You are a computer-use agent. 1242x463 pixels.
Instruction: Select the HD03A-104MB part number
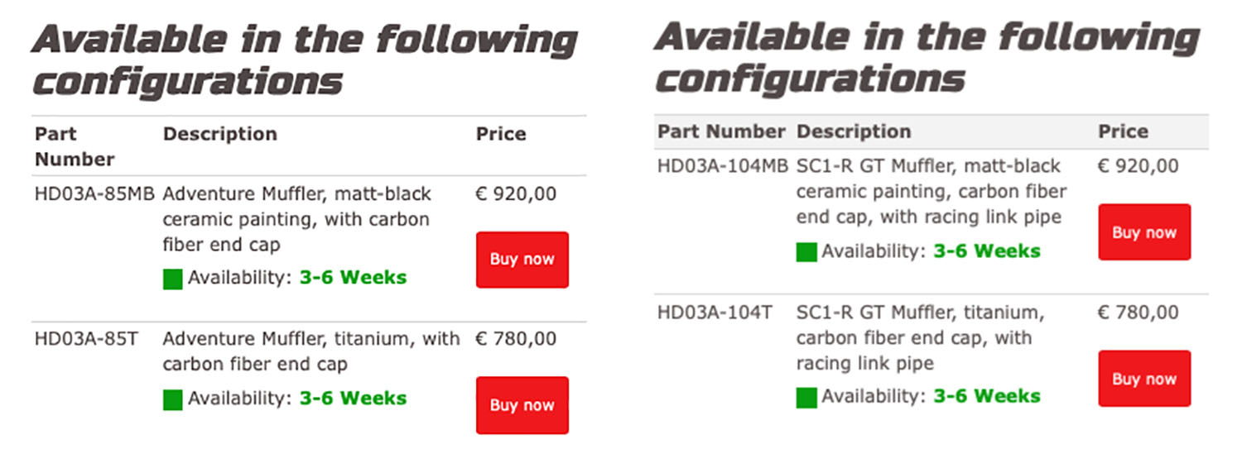click(723, 166)
